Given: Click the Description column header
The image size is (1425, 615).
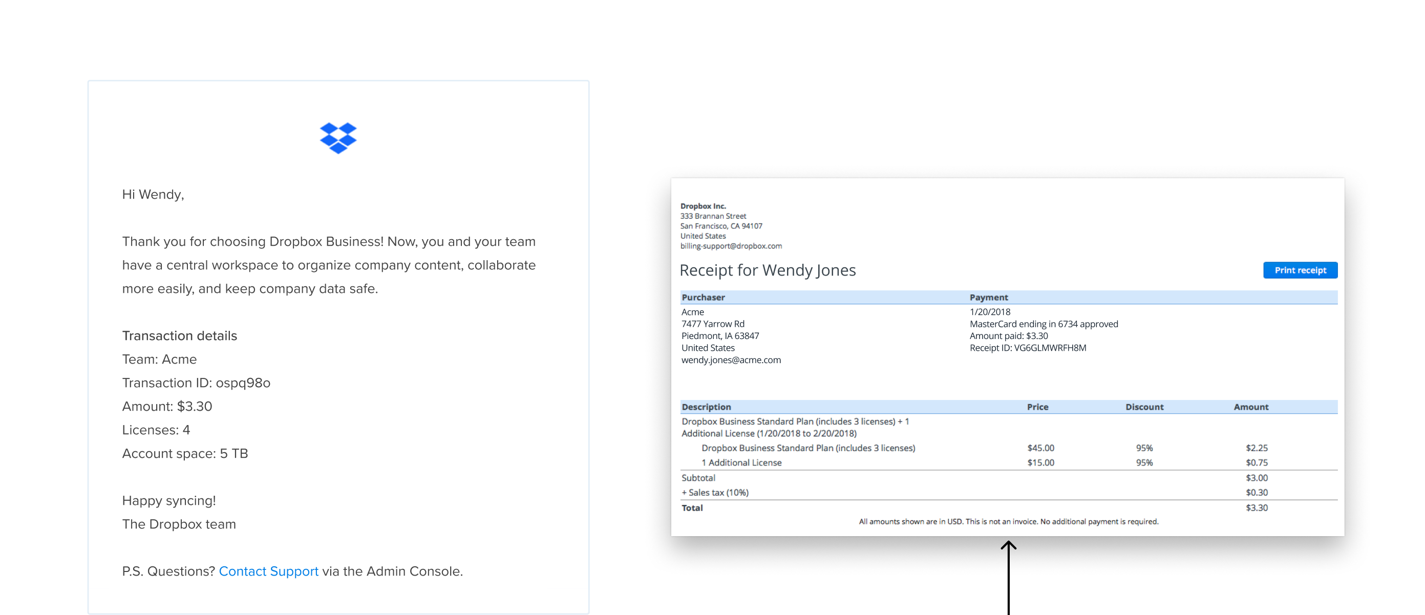Looking at the screenshot, I should click(x=706, y=407).
